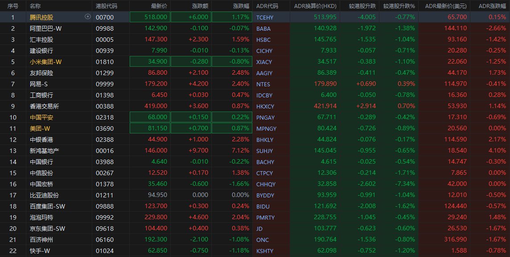The image size is (510, 257).
Task: Click stock code 06160
Action: [x=105, y=240]
